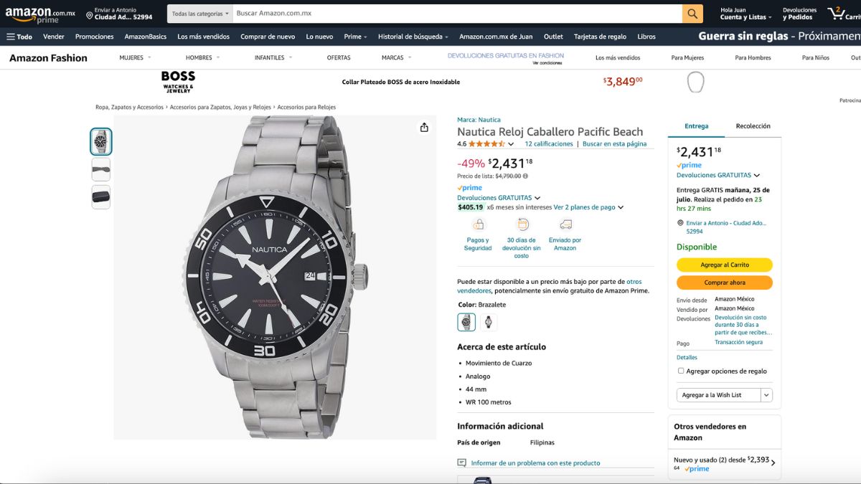Open the Todo hamburger menu
This screenshot has width=861, height=484.
tap(19, 37)
